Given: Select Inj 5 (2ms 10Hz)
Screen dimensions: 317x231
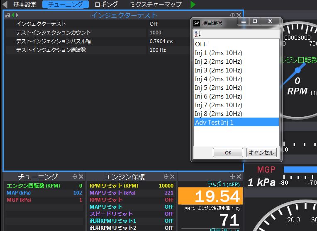Looking at the screenshot, I should 237,88.
